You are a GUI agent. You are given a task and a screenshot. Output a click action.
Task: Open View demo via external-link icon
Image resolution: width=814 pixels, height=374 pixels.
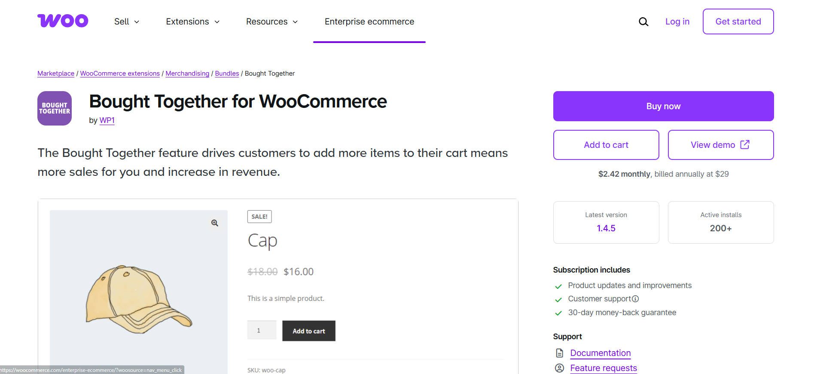pyautogui.click(x=744, y=145)
